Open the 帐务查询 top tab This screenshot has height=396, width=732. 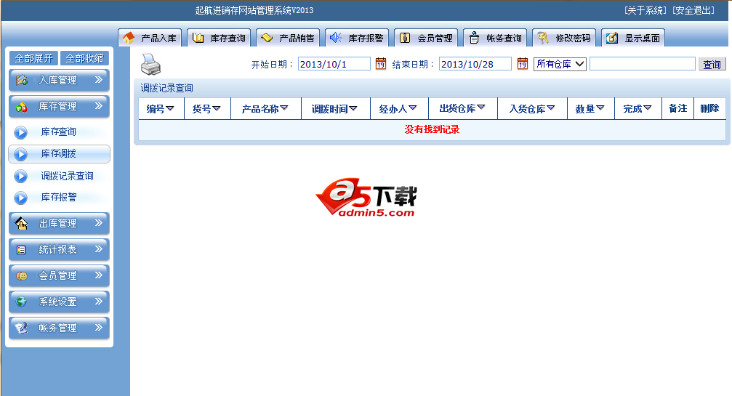495,38
